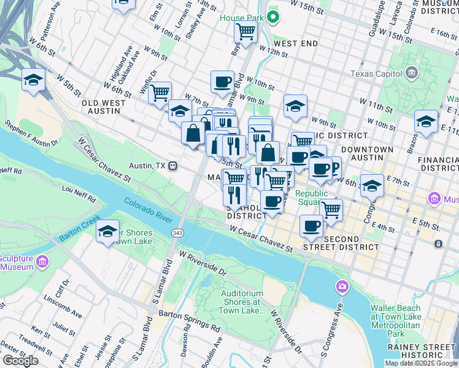Screen dimensions: 459x368
Task: Select the 'W 12th St' street label
Action: point(274,51)
